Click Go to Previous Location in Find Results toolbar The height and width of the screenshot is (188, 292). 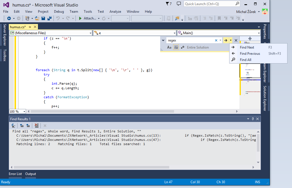coord(22,125)
